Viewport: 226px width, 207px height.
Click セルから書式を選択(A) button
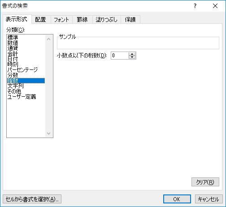pyautogui.click(x=32, y=199)
